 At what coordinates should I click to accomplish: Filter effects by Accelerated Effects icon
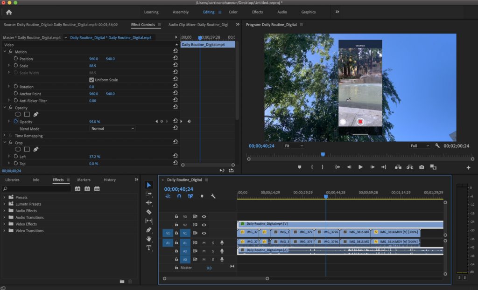[78, 189]
